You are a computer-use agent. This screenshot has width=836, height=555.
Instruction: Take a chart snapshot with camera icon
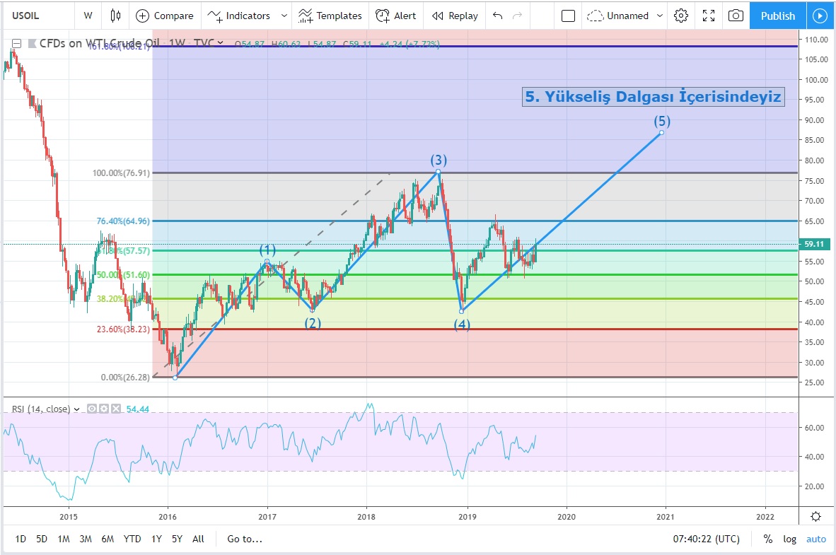[736, 16]
